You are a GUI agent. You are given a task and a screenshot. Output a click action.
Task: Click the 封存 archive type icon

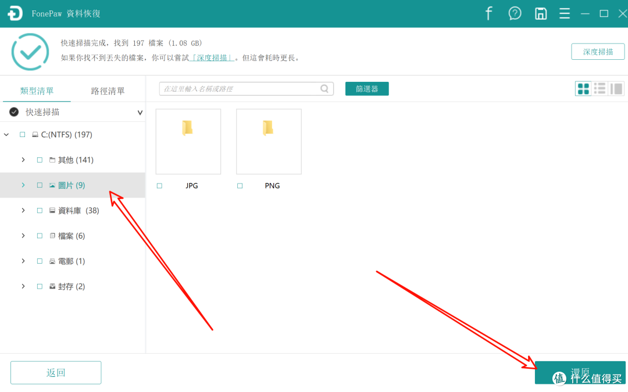point(52,286)
